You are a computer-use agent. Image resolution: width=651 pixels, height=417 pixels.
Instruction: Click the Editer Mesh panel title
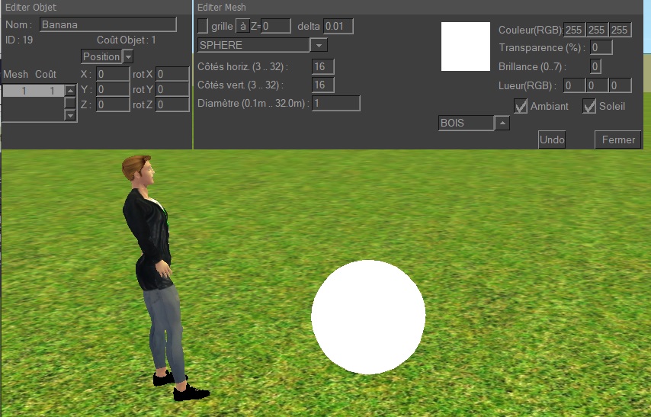(221, 8)
